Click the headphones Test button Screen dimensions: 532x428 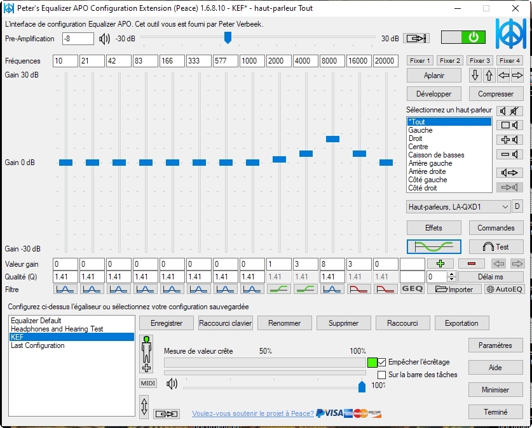pos(496,246)
